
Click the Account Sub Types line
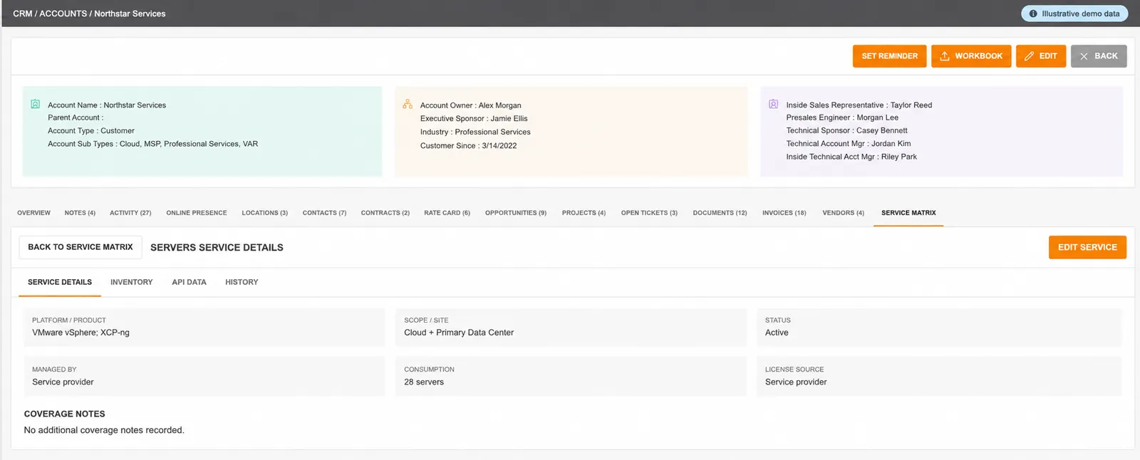(x=152, y=144)
